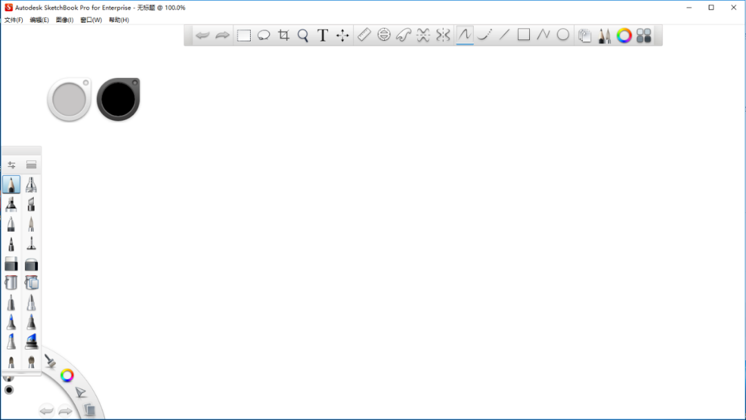Select the Crop tool in toolbar
746x420 pixels.
[284, 35]
